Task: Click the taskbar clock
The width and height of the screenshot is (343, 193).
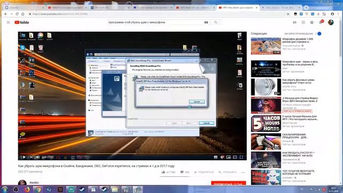Action: click(333, 189)
